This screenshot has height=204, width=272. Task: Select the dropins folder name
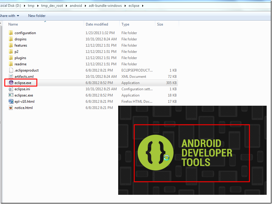coord(20,39)
